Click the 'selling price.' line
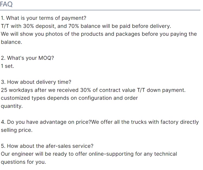This screenshot has height=170, width=203. 17,130
